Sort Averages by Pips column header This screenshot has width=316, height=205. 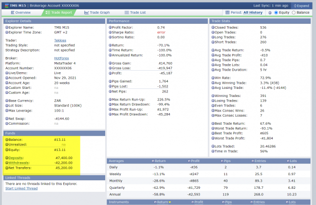click(x=225, y=161)
